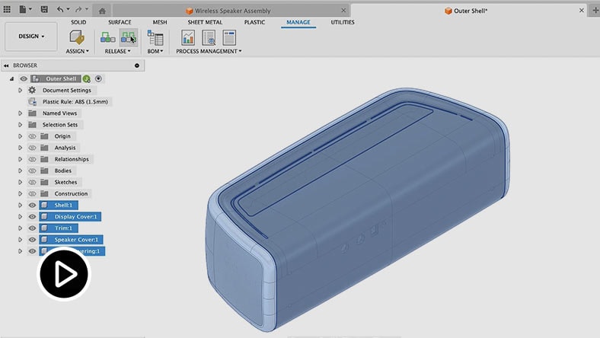Open the PROCESS MANAGEMENT menu label
The width and height of the screenshot is (600, 338).
tap(208, 51)
